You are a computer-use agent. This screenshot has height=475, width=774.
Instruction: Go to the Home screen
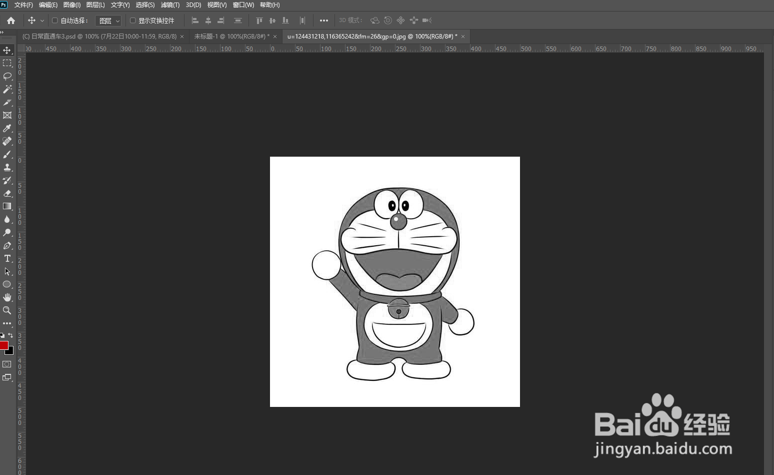point(11,21)
